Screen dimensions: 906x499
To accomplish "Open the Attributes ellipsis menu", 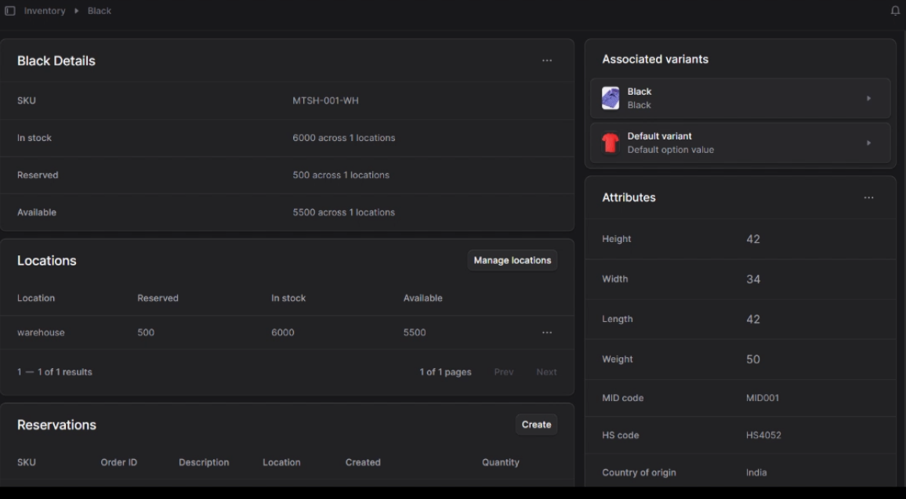I will point(868,197).
